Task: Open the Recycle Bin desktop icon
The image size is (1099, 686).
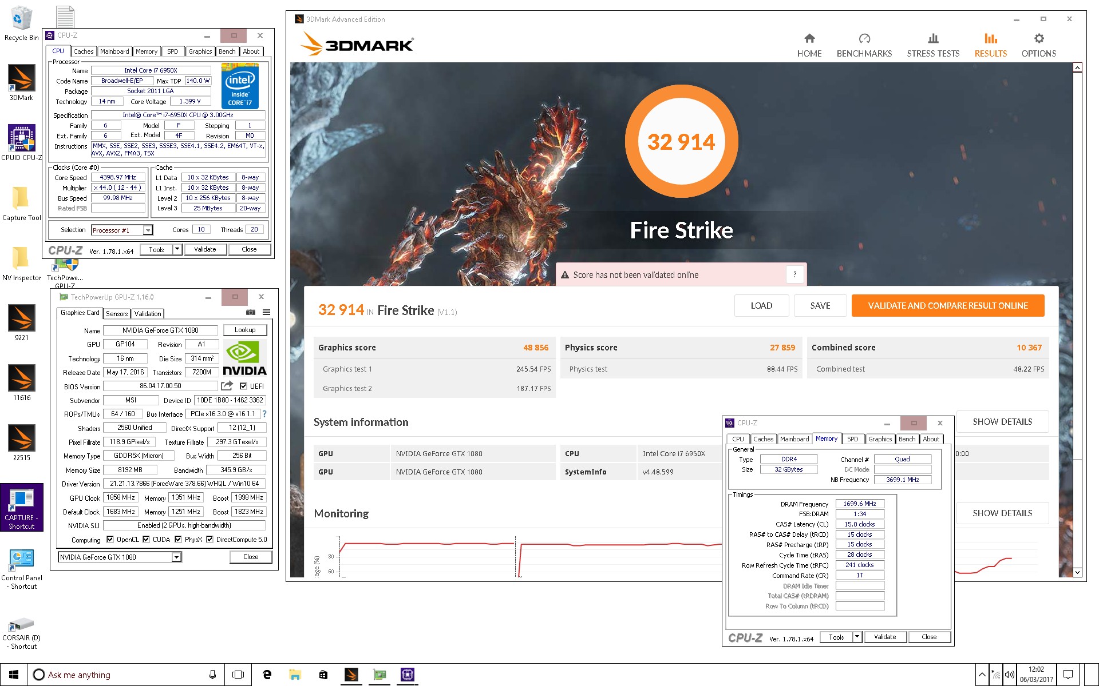Action: point(22,23)
